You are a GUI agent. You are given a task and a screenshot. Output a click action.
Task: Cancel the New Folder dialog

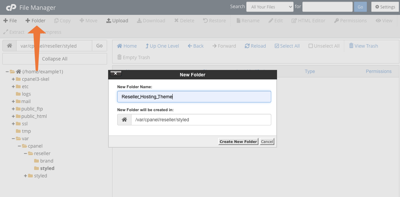coord(267,142)
